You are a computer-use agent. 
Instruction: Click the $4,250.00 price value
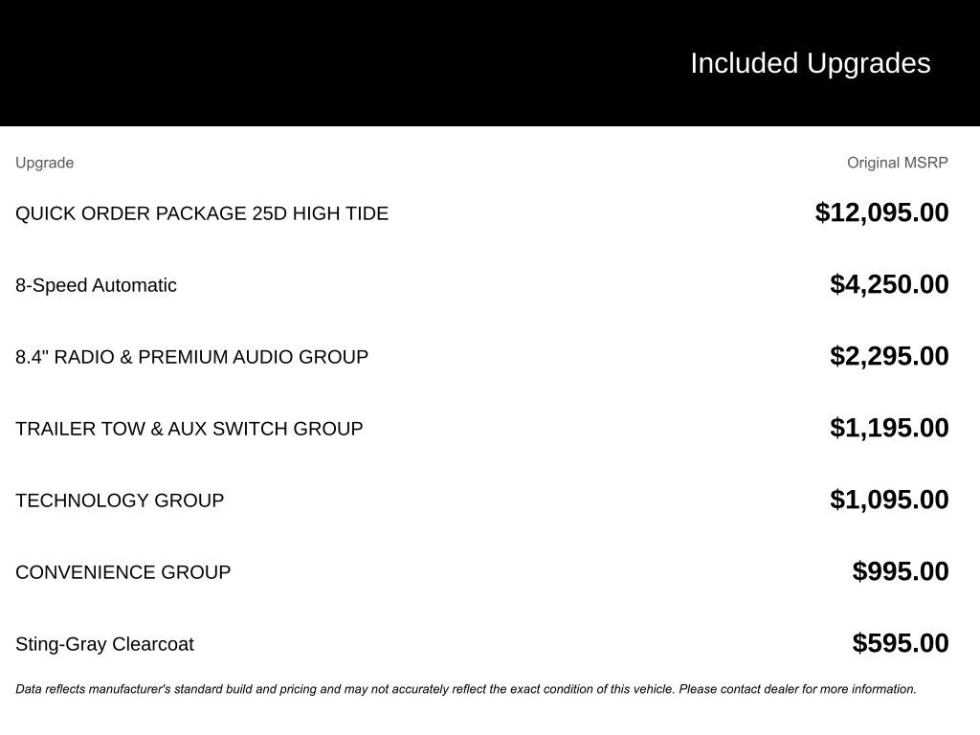coord(889,285)
